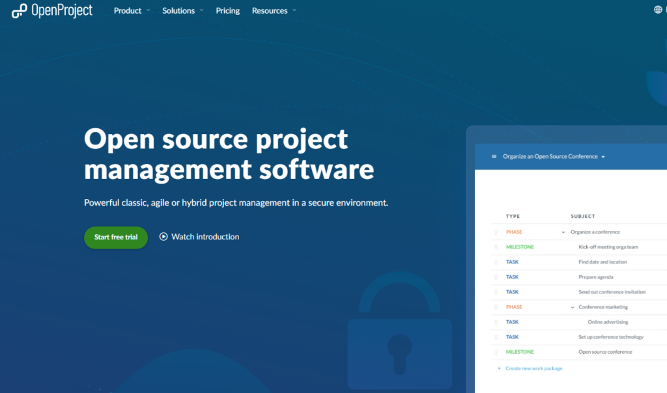Screen dimensions: 667x393
Task: Click PHASE type of Organize a conference
Action: (514, 232)
